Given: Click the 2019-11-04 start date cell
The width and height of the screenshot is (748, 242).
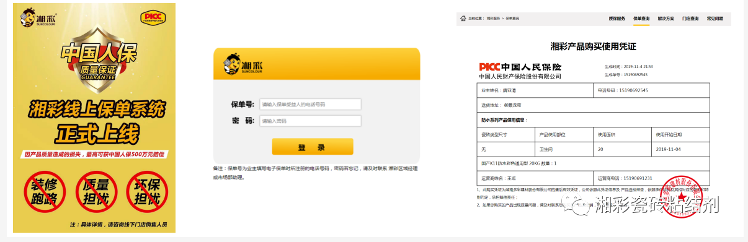Looking at the screenshot, I should 681,149.
